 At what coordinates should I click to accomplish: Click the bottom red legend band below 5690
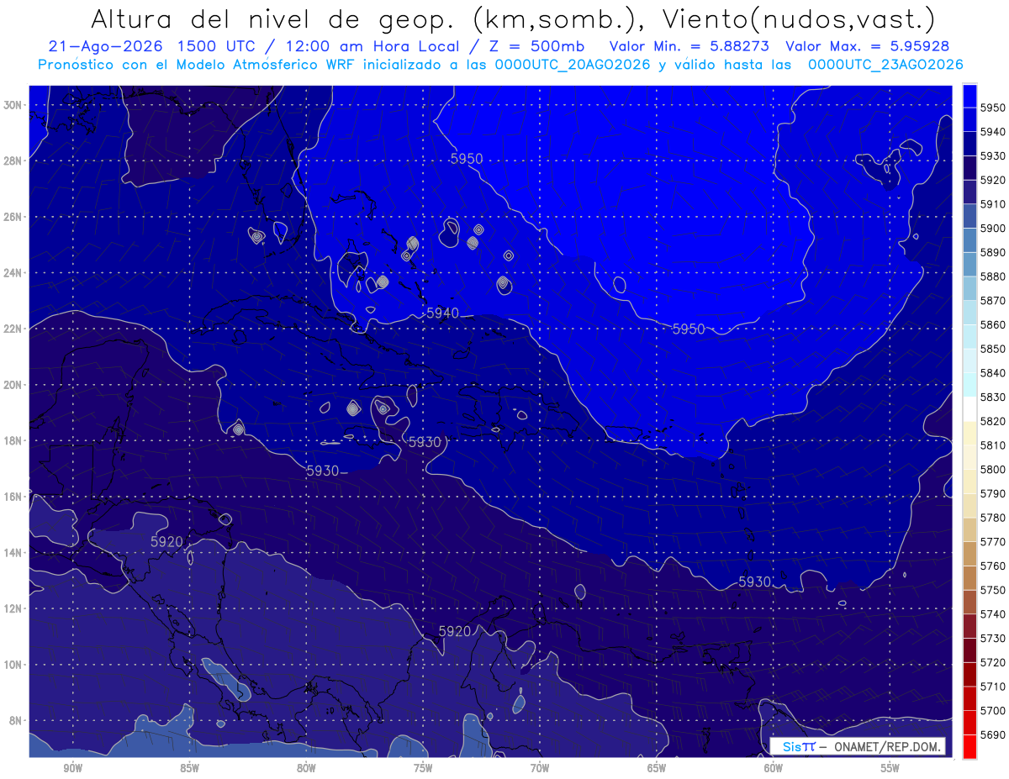pos(969,746)
